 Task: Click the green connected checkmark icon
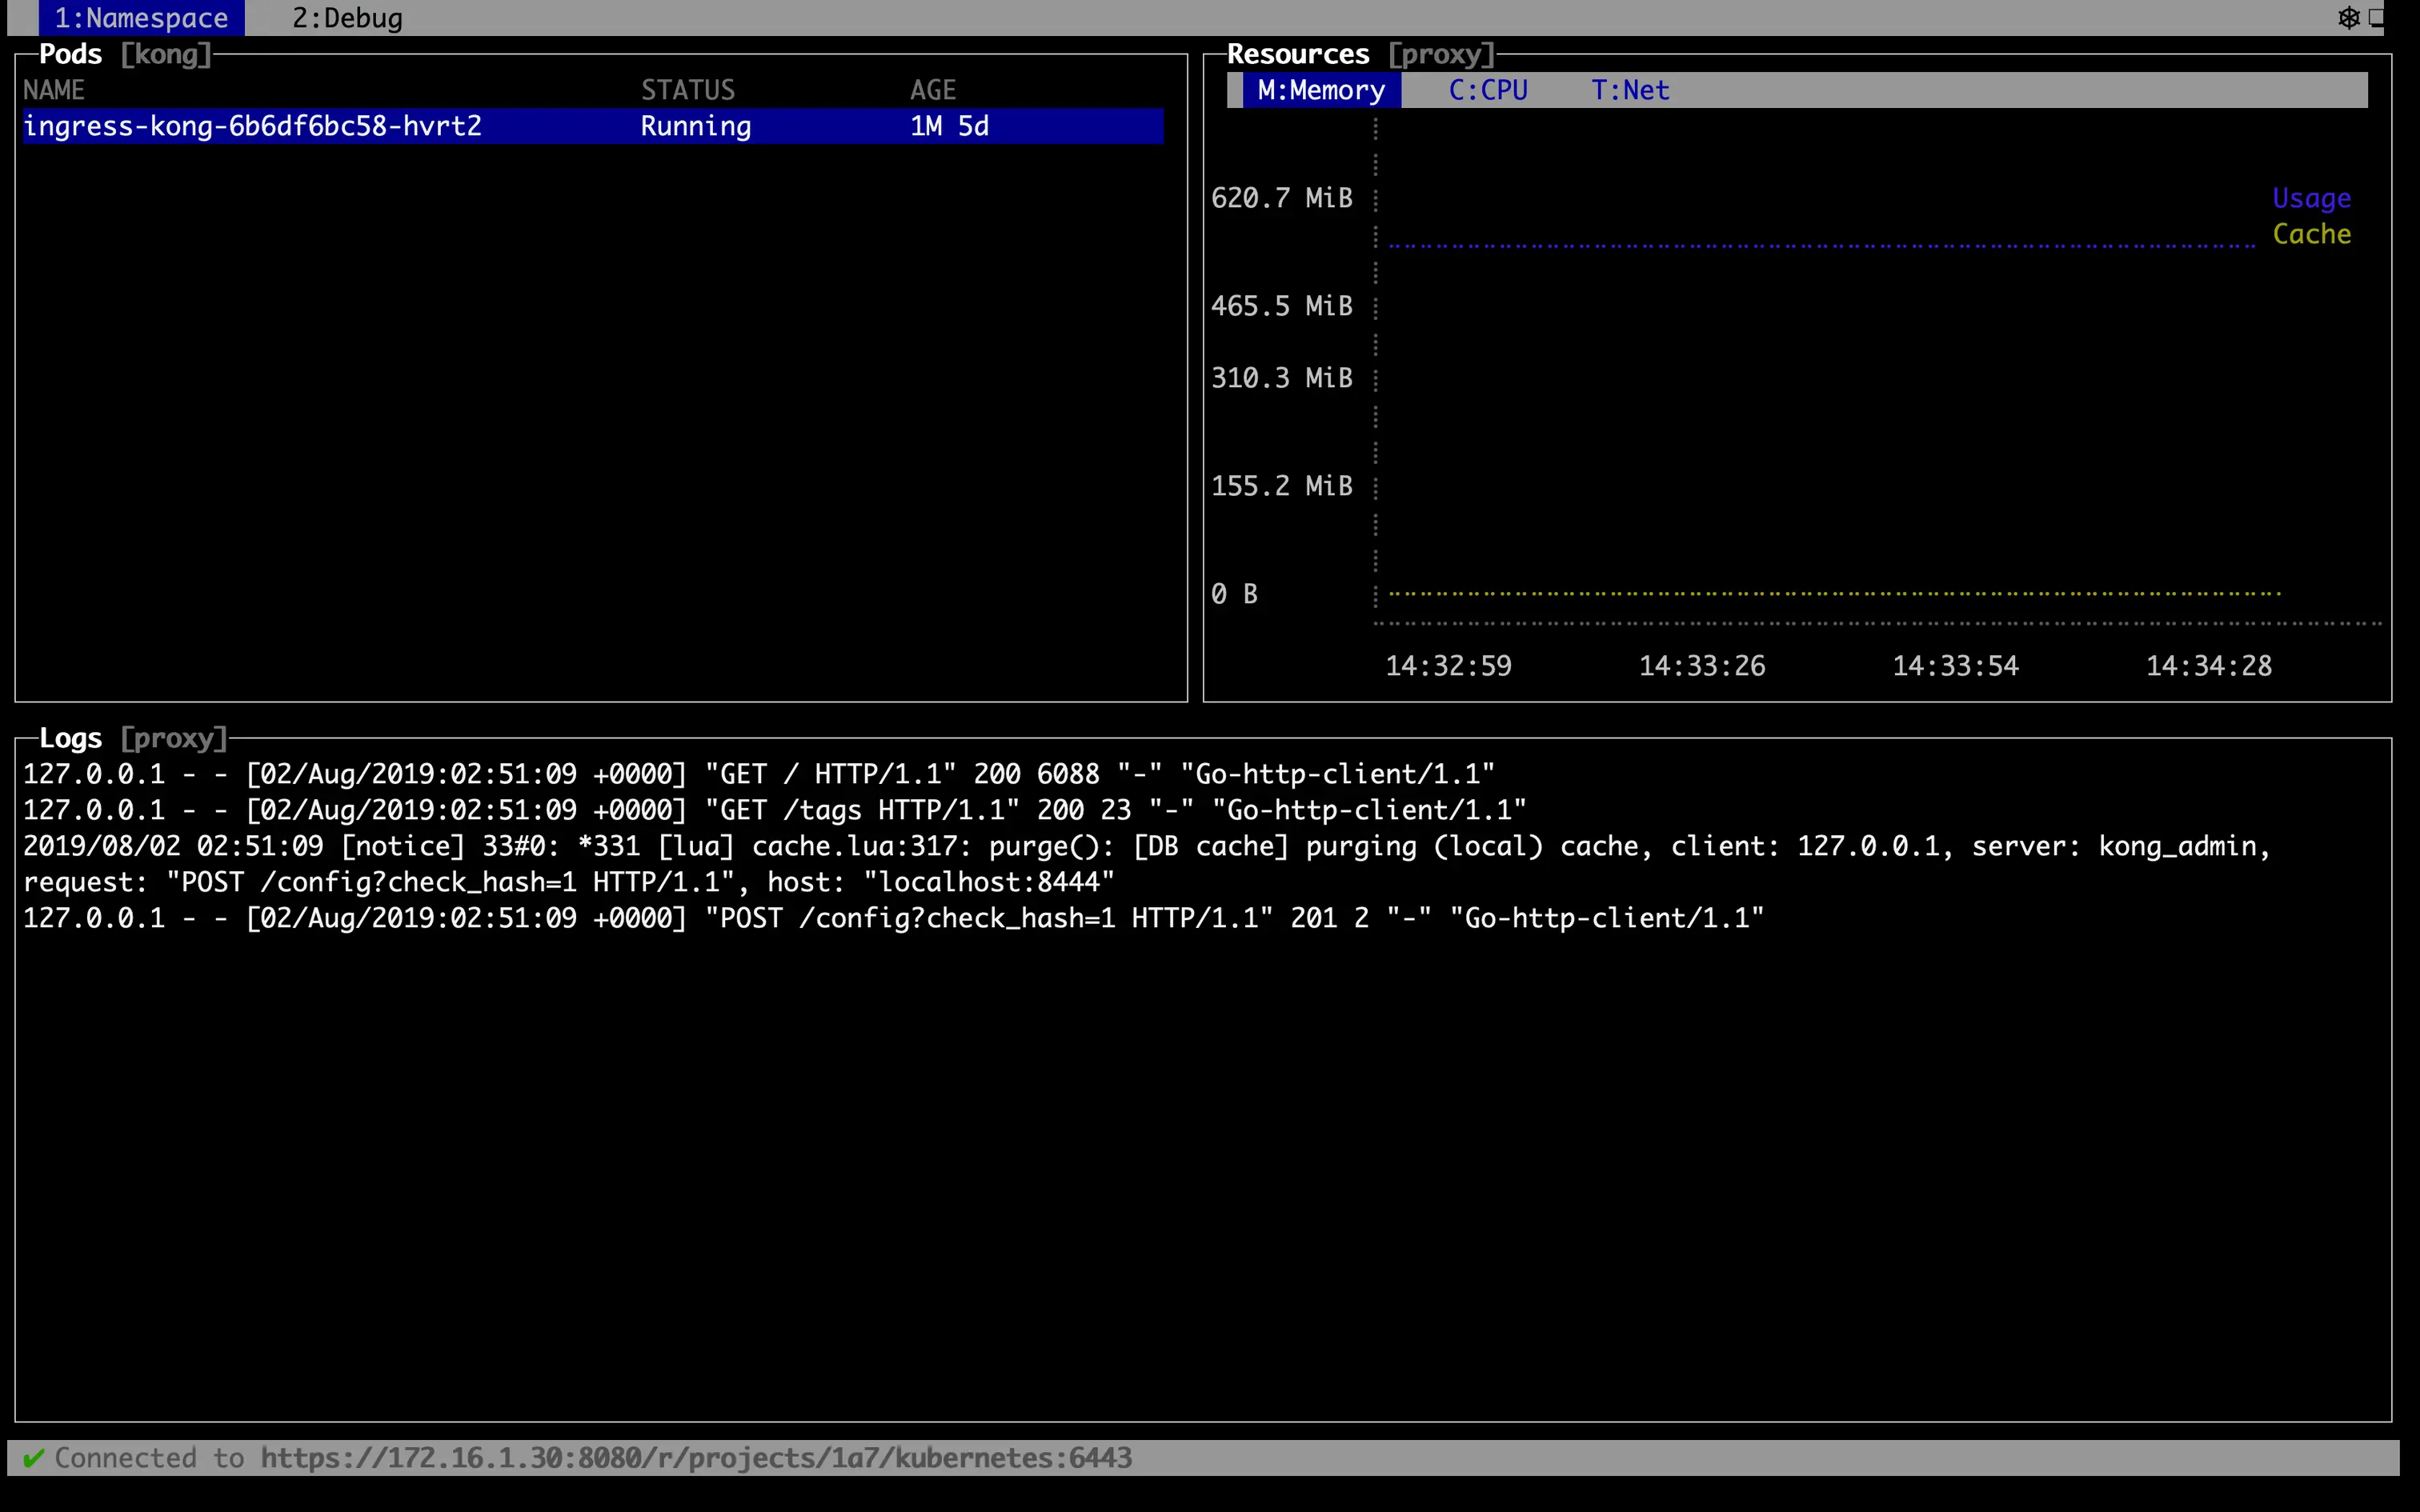(33, 1458)
